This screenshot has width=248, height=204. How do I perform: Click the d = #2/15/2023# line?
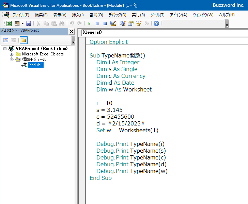pyautogui.click(x=121, y=123)
